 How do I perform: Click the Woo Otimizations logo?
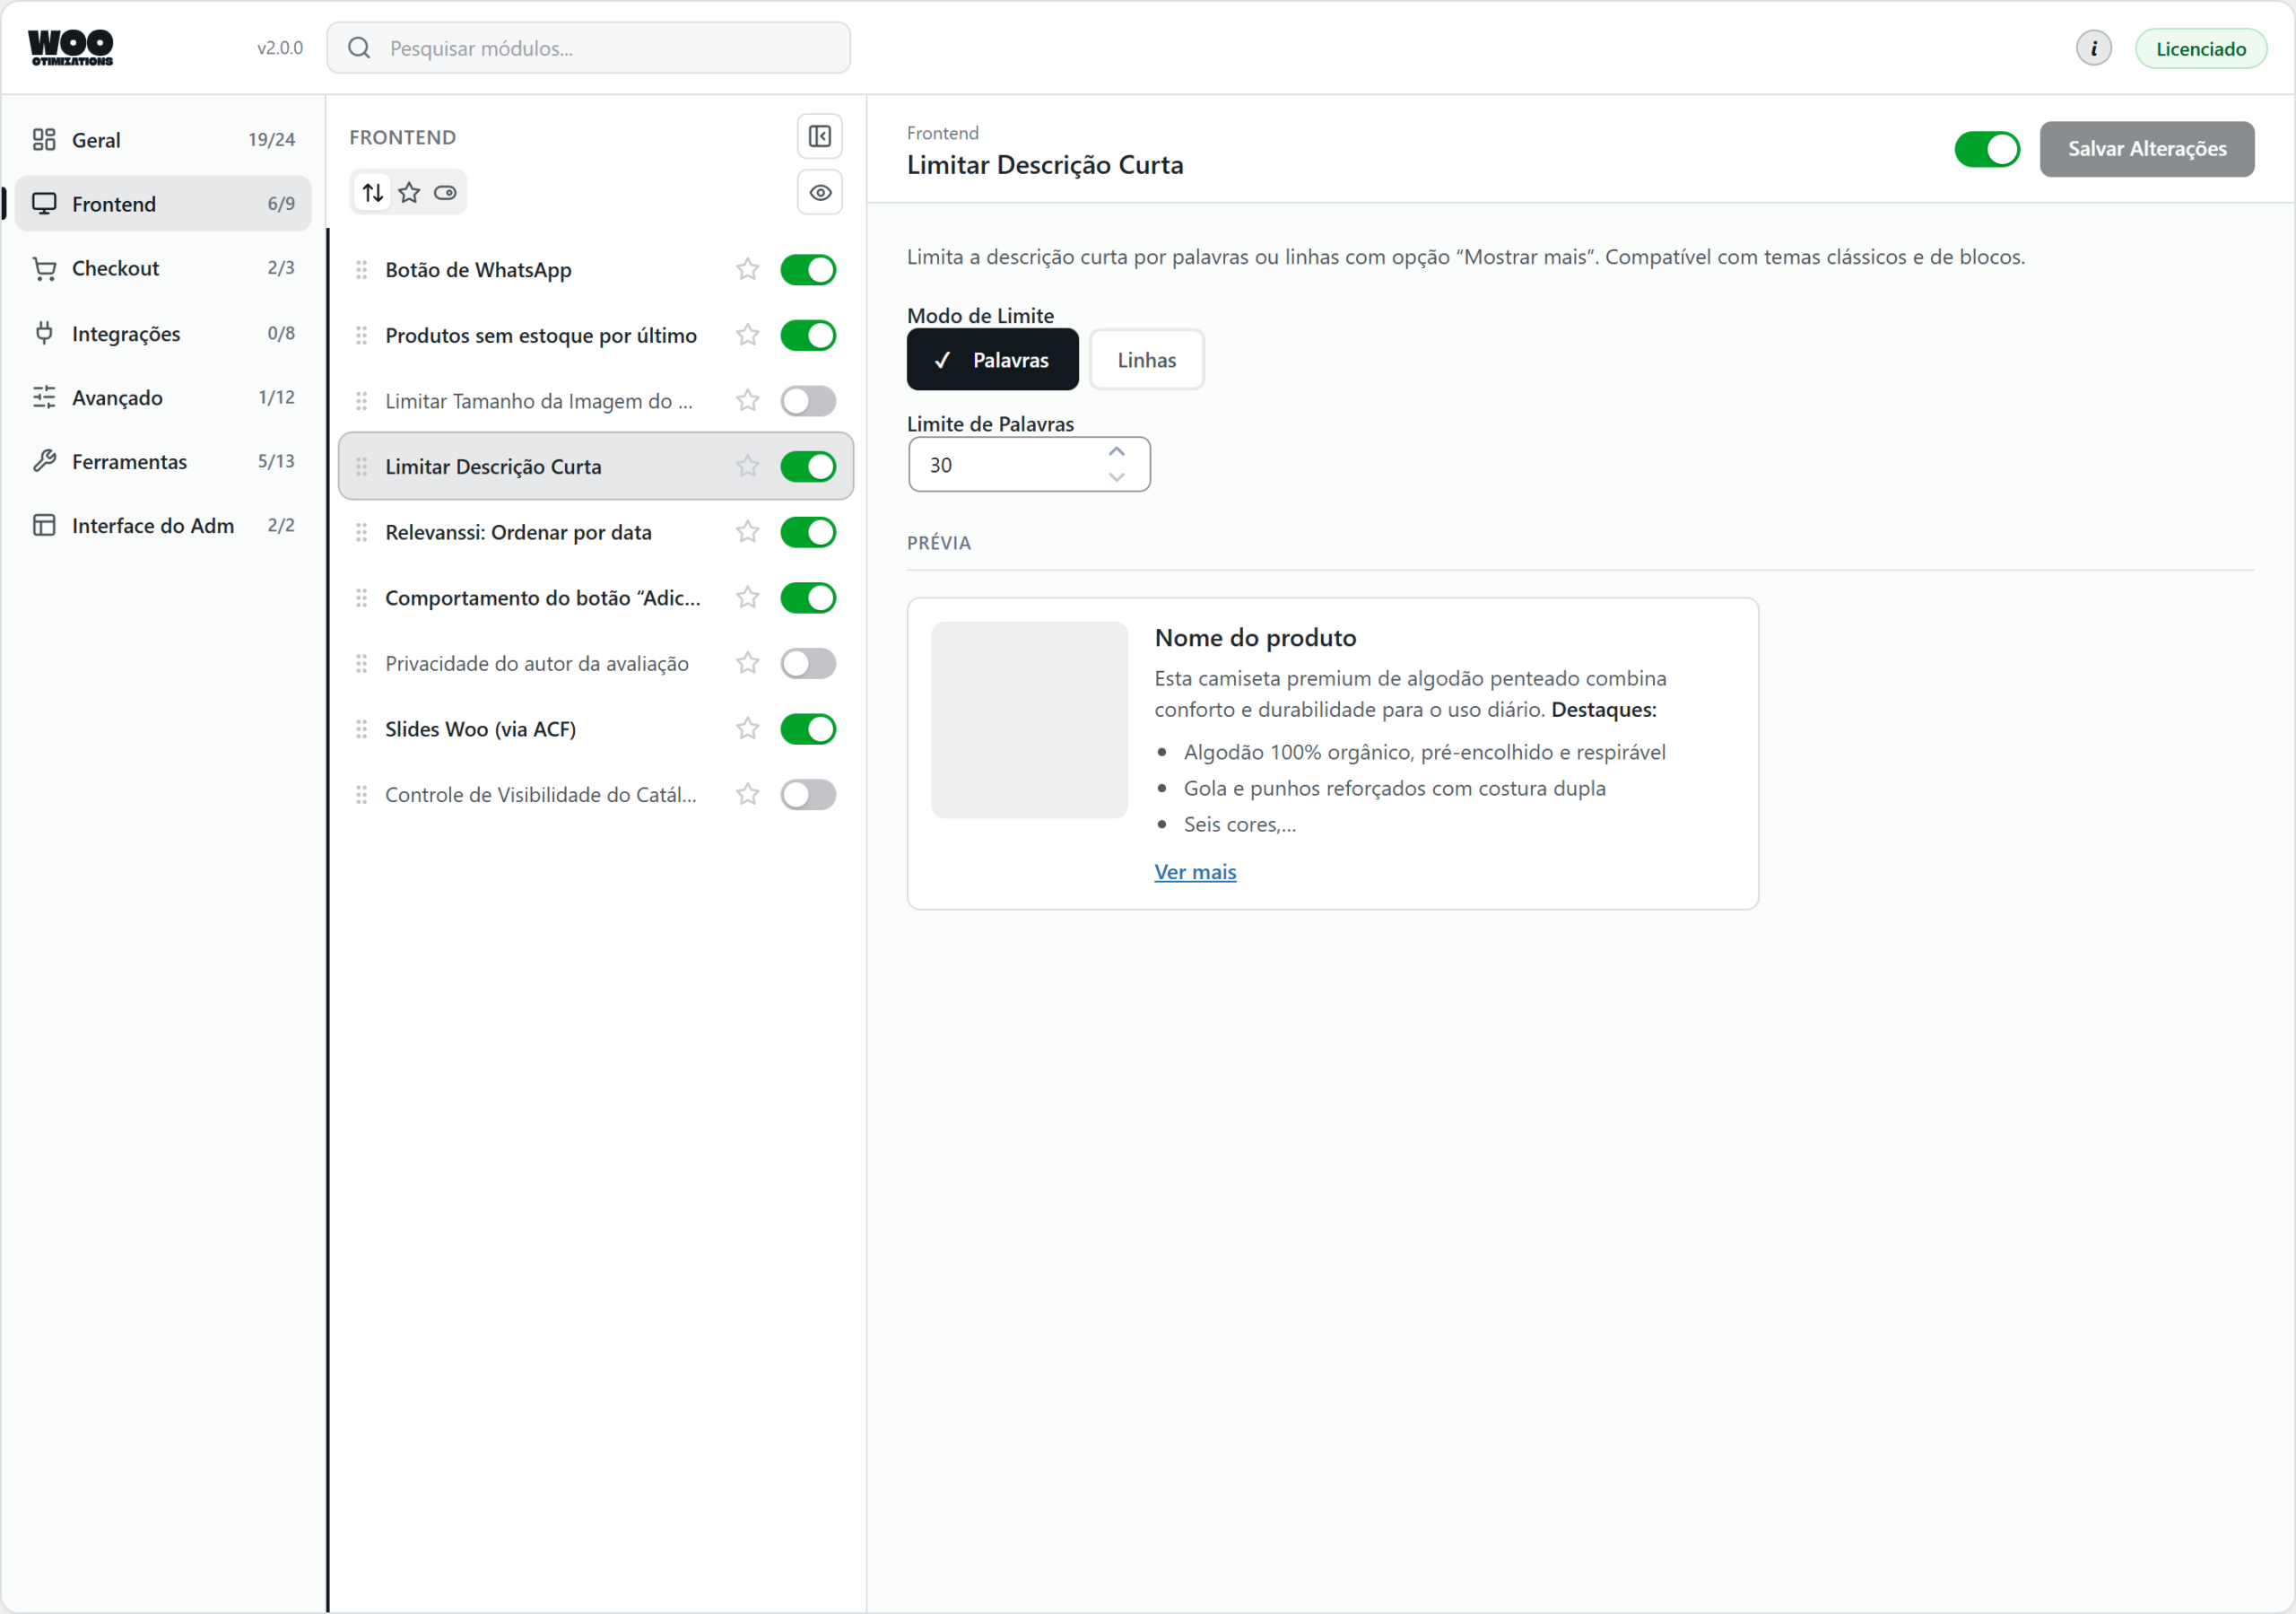pyautogui.click(x=70, y=47)
